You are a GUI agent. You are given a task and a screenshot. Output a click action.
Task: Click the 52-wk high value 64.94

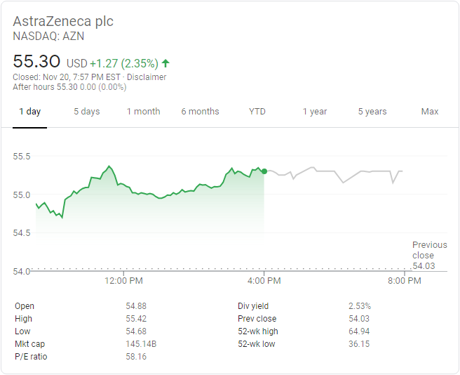point(359,331)
